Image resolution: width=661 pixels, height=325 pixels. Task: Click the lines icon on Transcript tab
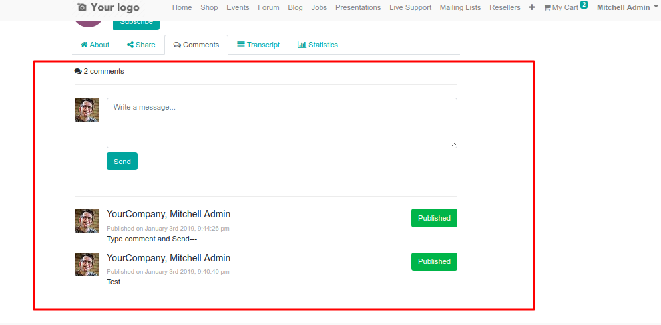coord(241,45)
